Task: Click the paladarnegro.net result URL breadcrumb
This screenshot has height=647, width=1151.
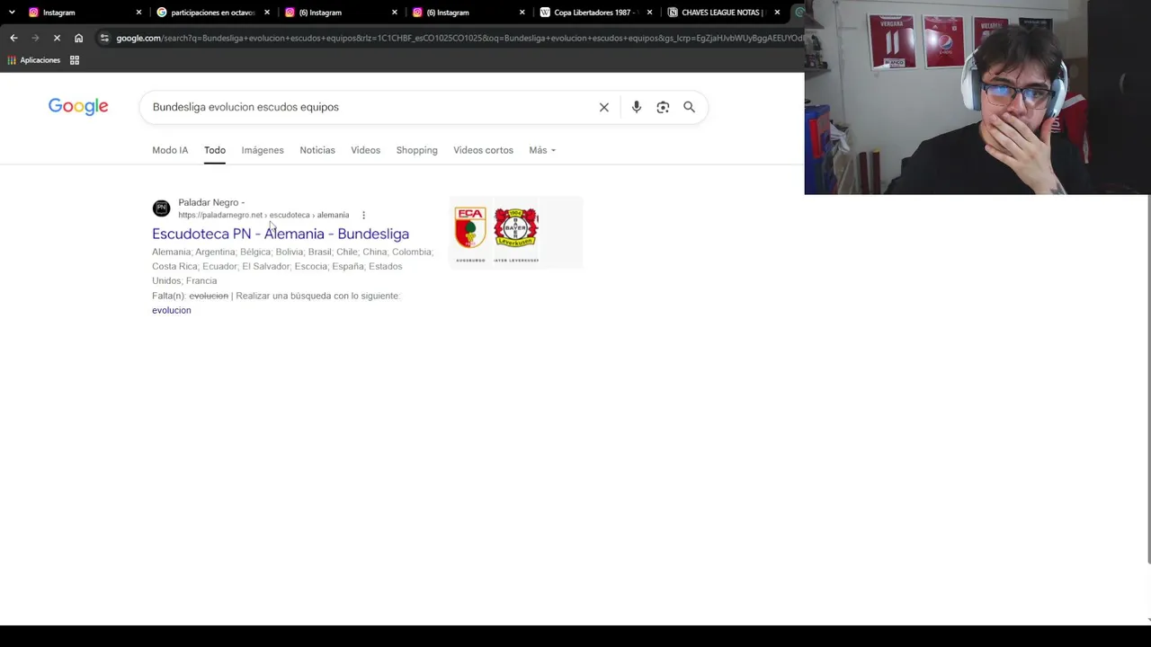Action: tap(263, 216)
